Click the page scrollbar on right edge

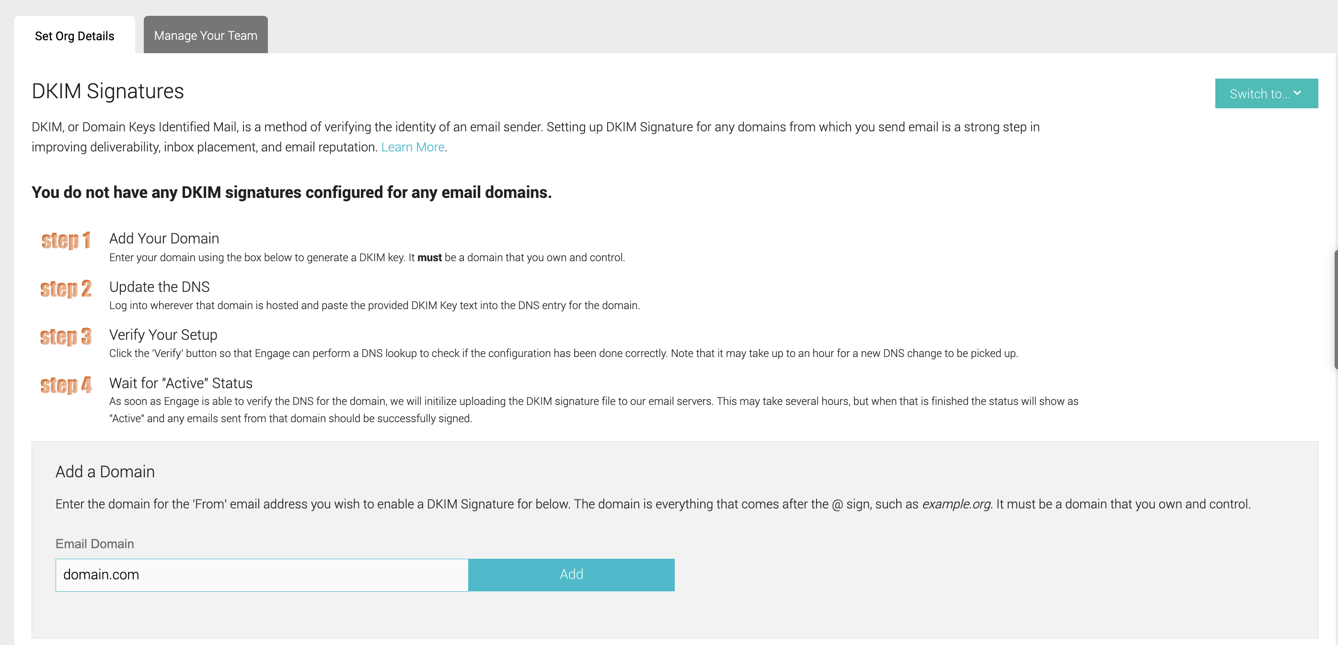click(1336, 310)
